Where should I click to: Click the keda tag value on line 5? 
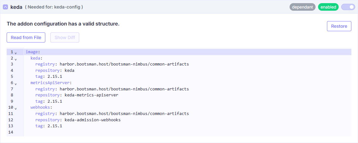click(x=54, y=77)
